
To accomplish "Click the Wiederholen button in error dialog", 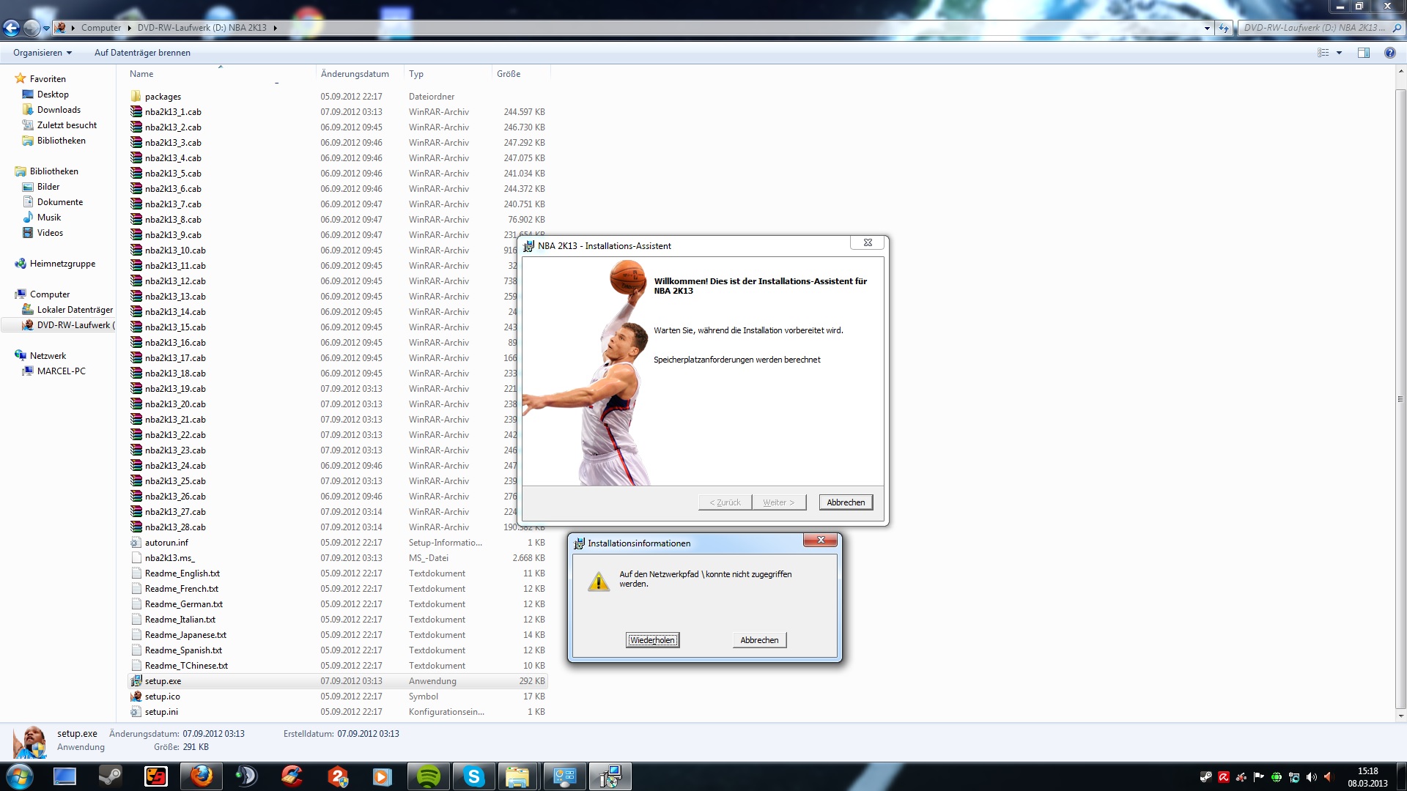I will point(652,640).
